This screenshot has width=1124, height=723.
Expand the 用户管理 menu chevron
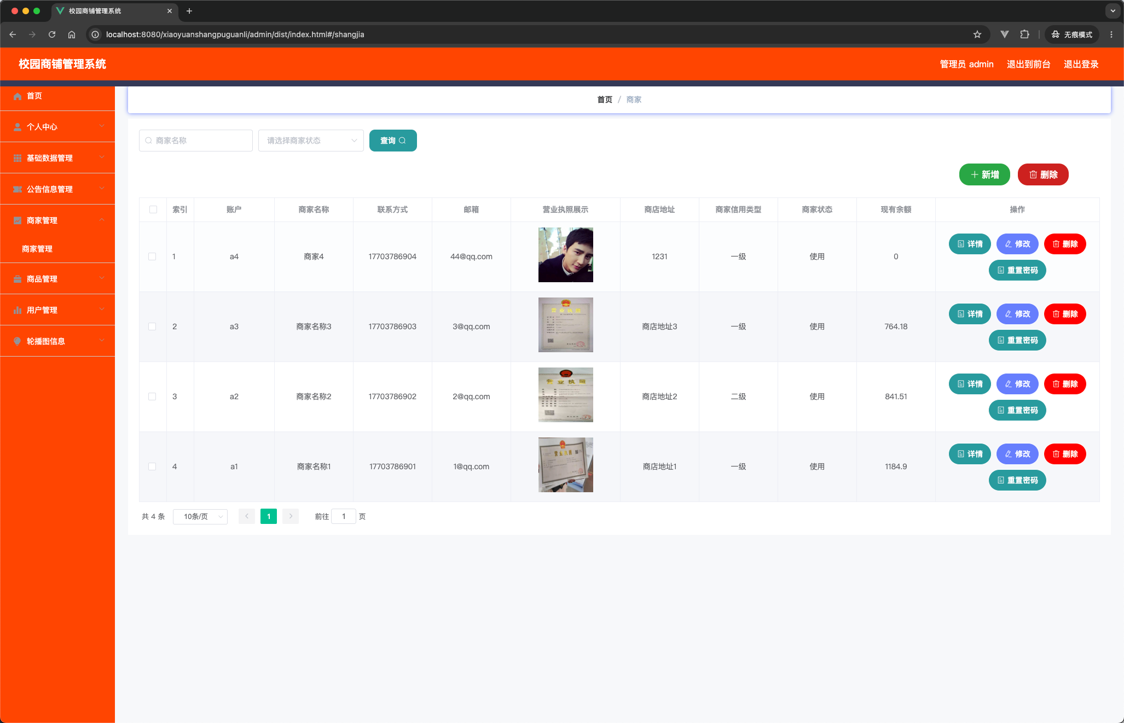102,310
